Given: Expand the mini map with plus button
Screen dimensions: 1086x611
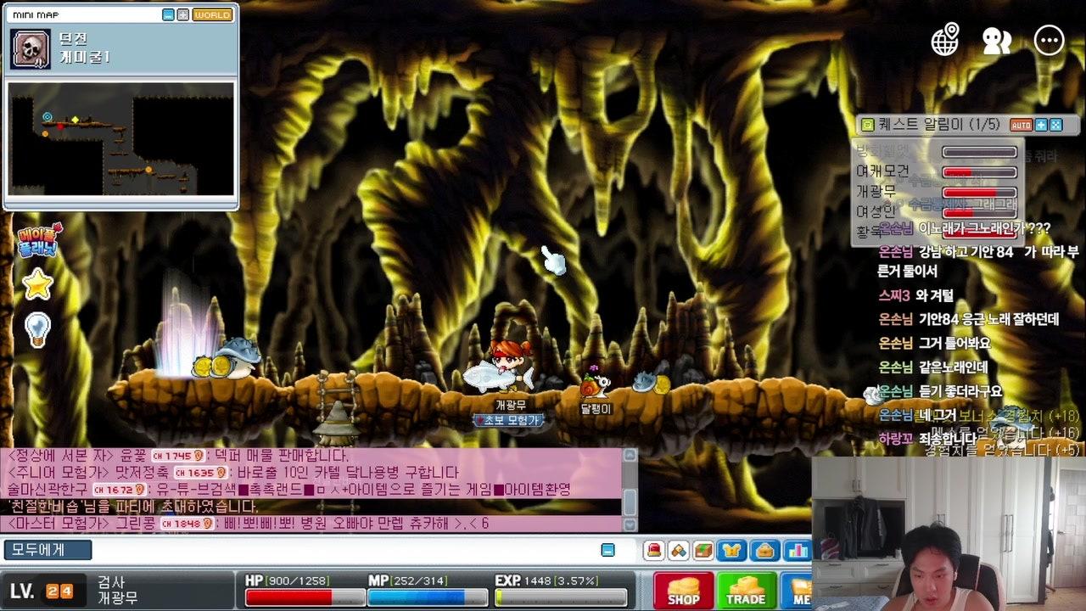Looking at the screenshot, I should (x=183, y=14).
